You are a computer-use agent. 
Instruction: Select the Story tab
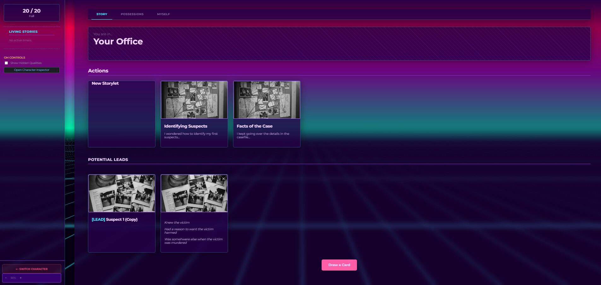pos(102,14)
